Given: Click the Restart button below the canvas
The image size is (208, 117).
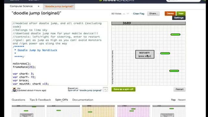Looking at the screenshot, I should tap(179, 89).
